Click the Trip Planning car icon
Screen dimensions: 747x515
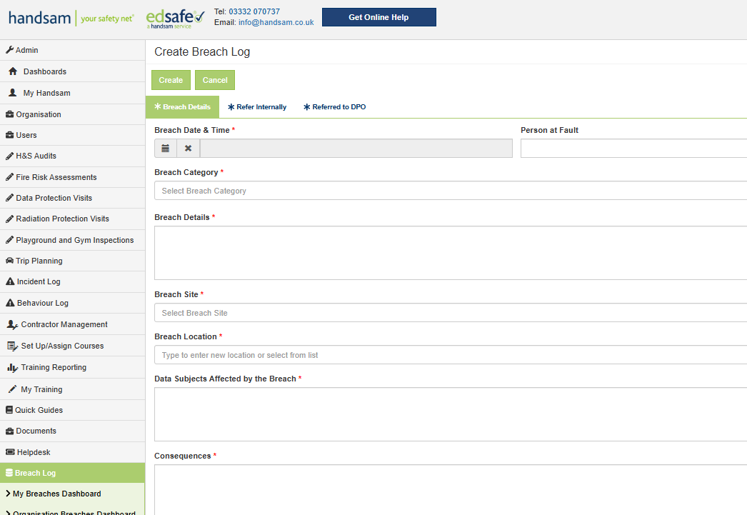point(9,261)
